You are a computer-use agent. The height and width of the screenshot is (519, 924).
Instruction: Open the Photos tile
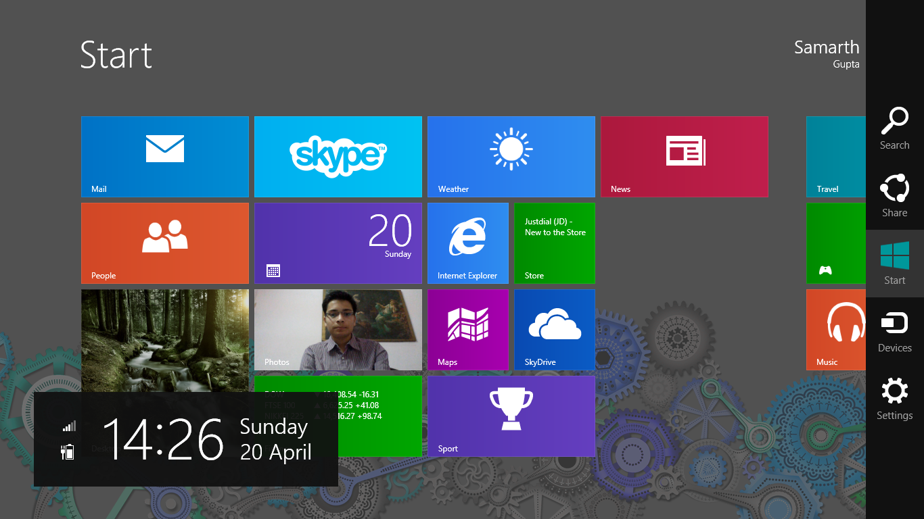pyautogui.click(x=338, y=330)
